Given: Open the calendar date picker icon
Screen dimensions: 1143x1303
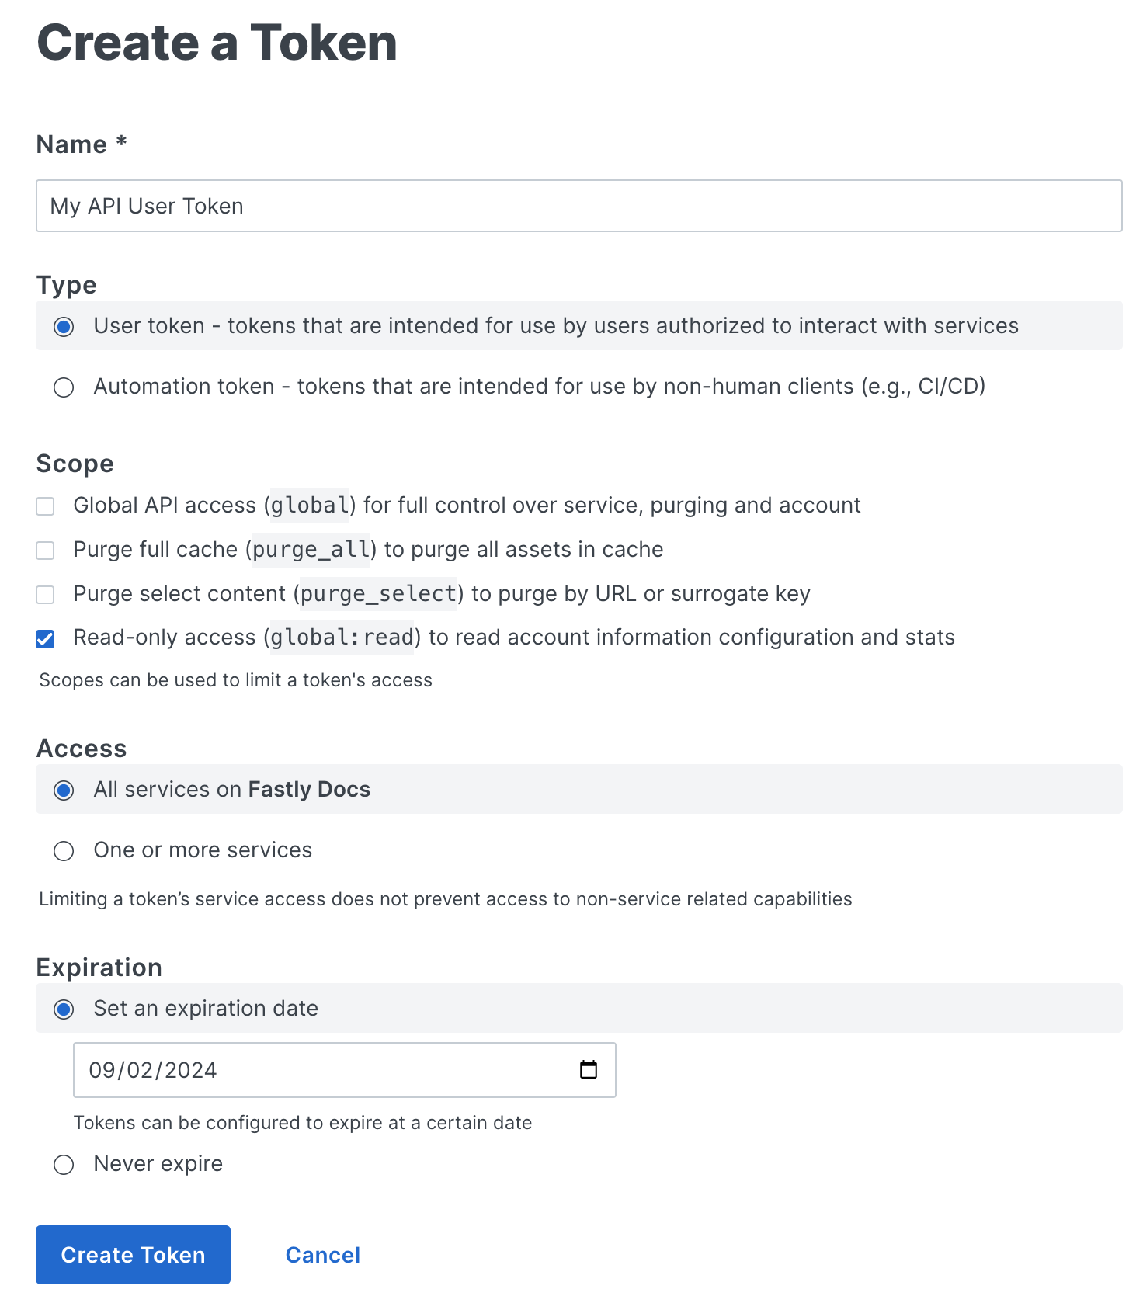Looking at the screenshot, I should tap(589, 1070).
